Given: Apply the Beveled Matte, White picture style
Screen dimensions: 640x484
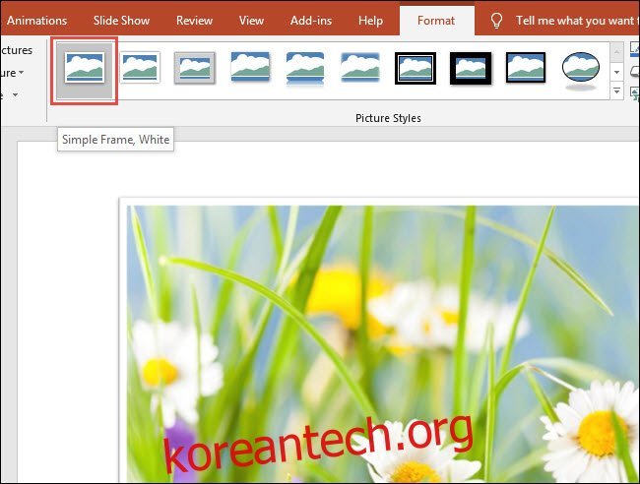Looking at the screenshot, I should [x=140, y=67].
